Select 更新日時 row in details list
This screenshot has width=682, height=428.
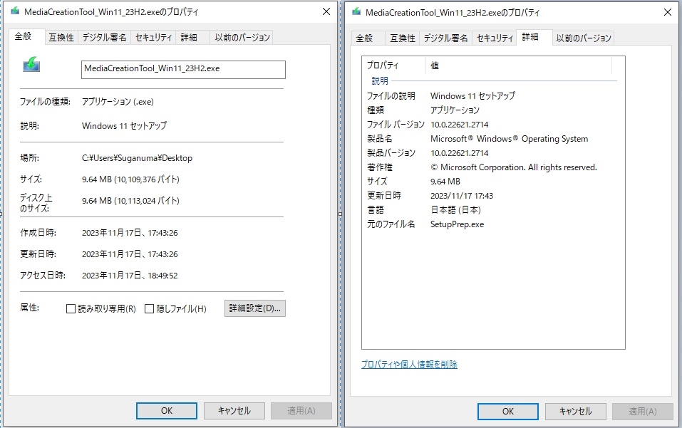(490, 196)
